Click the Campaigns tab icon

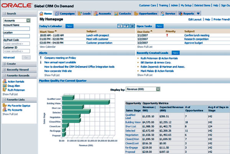[57, 14]
